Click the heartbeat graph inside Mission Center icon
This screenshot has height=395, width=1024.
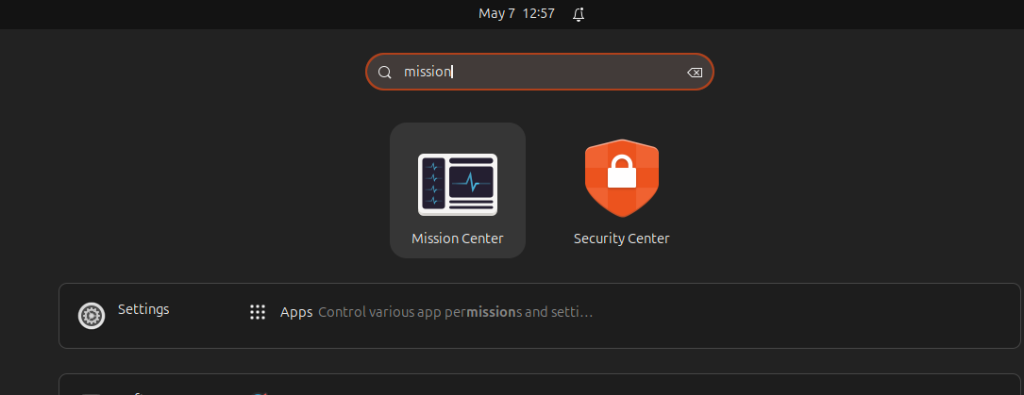[471, 182]
